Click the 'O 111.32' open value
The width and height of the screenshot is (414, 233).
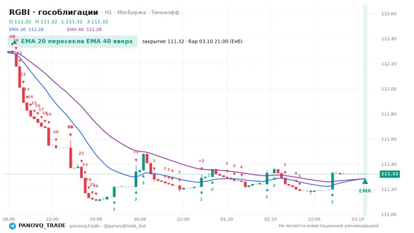tap(20, 21)
